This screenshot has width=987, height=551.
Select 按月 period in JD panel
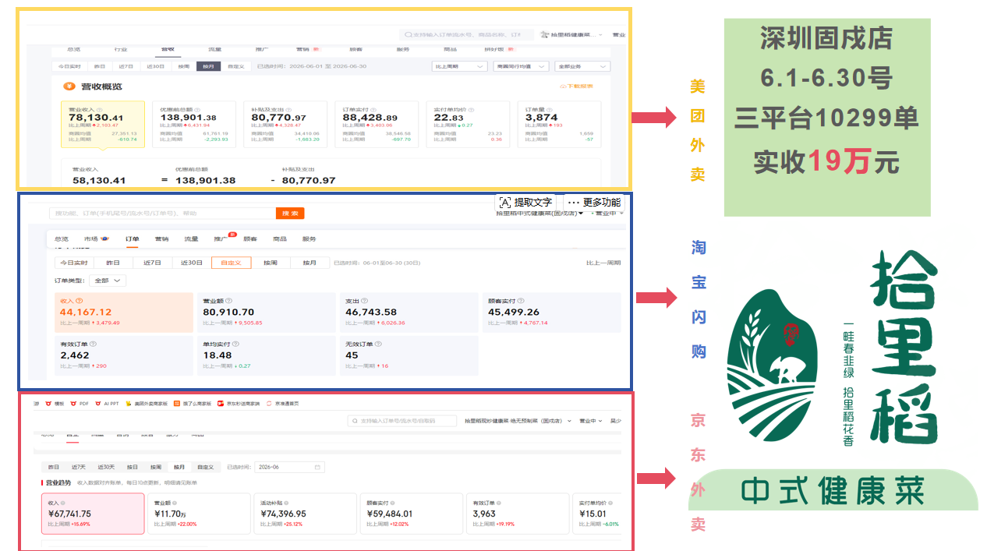click(179, 467)
